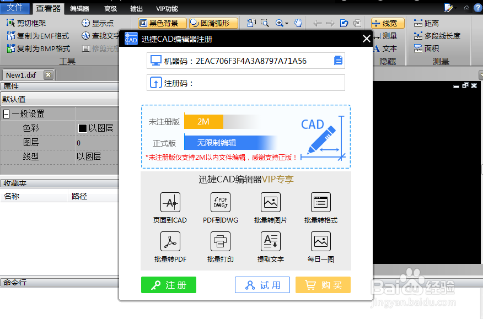Select the 距离 measurement tool
This screenshot has height=319, width=483.
click(426, 23)
